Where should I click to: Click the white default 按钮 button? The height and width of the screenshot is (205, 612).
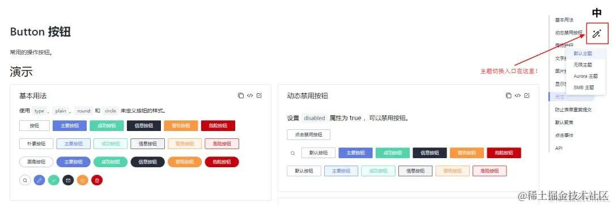pyautogui.click(x=35, y=125)
